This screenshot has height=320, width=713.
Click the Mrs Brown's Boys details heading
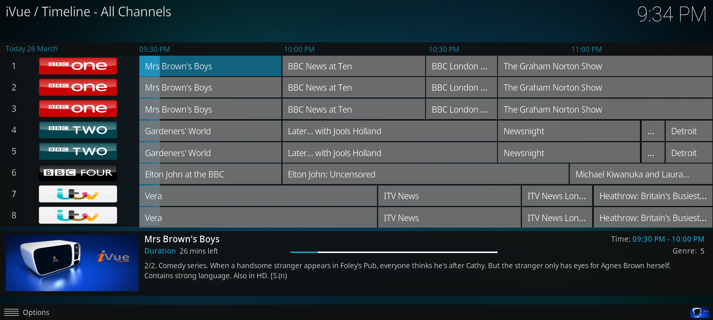[x=182, y=239]
